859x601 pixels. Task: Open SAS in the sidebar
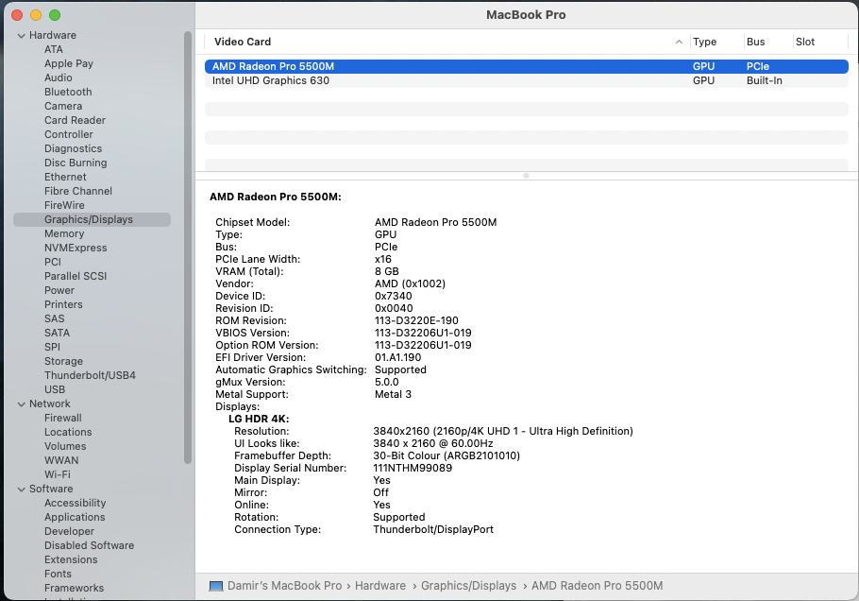pos(54,319)
